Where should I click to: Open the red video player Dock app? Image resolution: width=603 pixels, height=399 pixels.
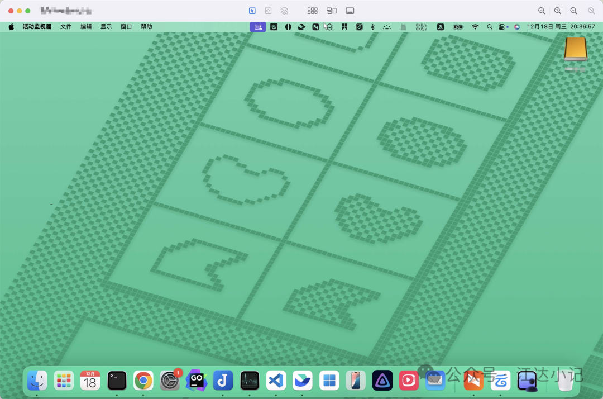[x=408, y=381]
